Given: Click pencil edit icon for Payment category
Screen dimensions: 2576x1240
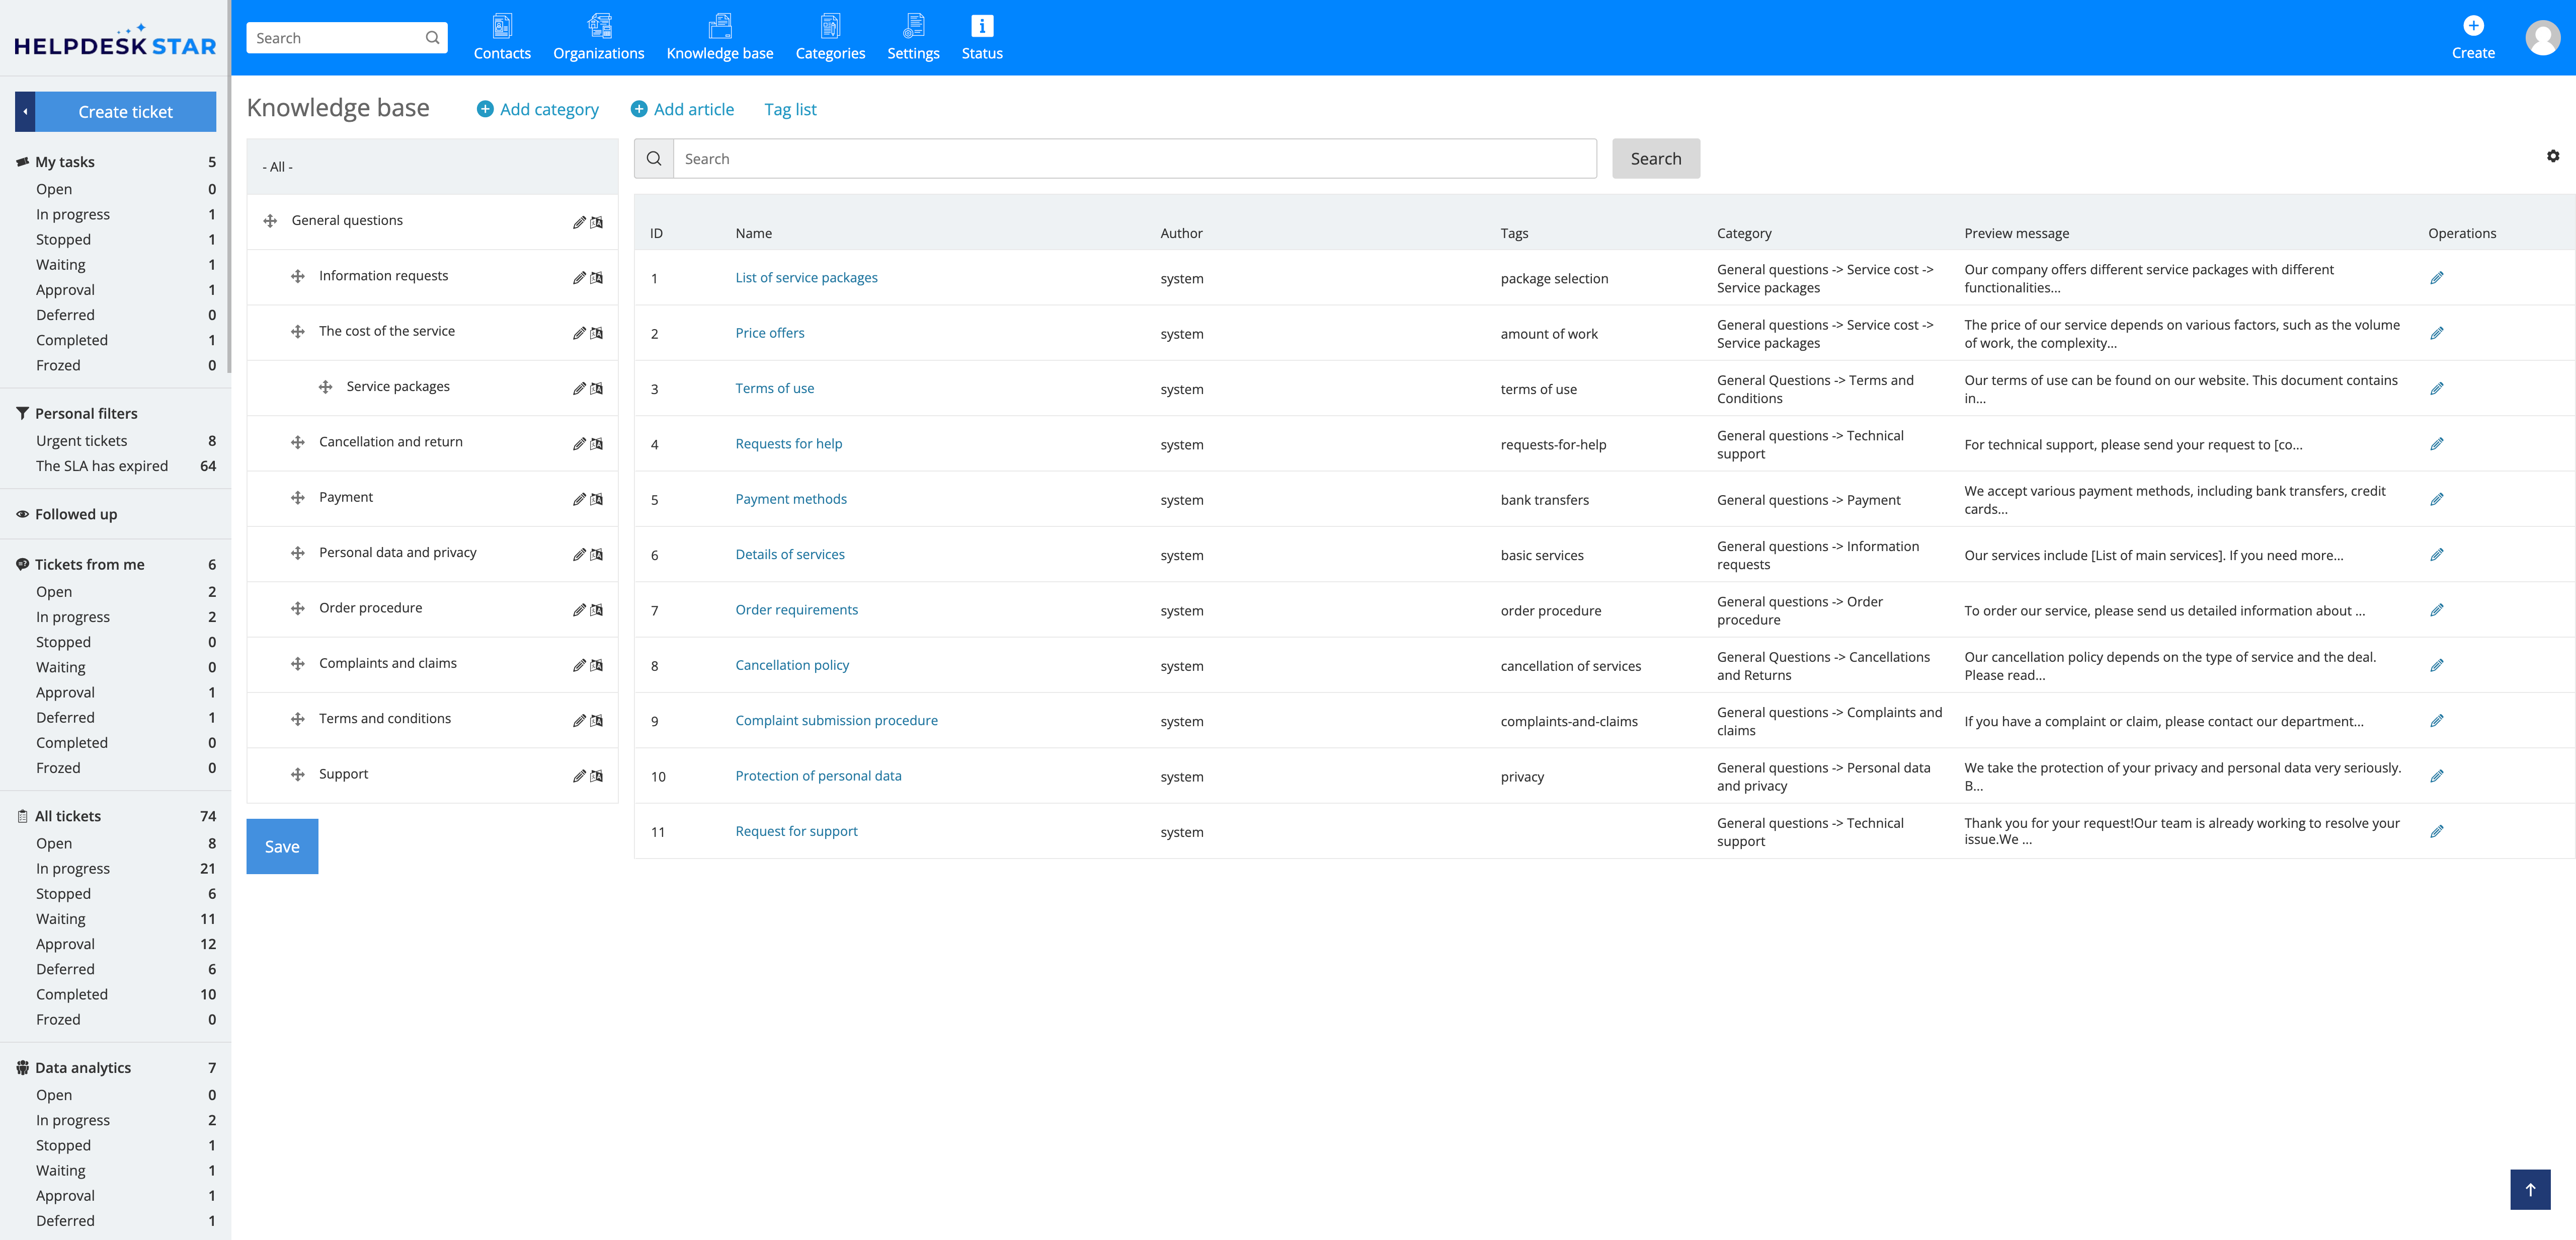Looking at the screenshot, I should (x=579, y=499).
